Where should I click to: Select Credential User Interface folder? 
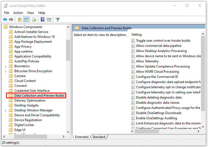click(32, 91)
